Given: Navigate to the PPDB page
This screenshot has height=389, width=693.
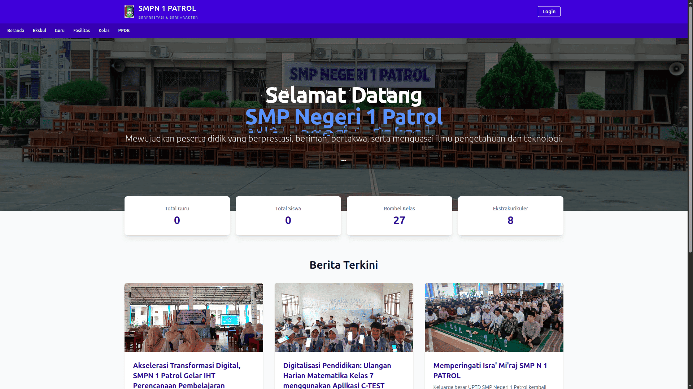Looking at the screenshot, I should 124,31.
